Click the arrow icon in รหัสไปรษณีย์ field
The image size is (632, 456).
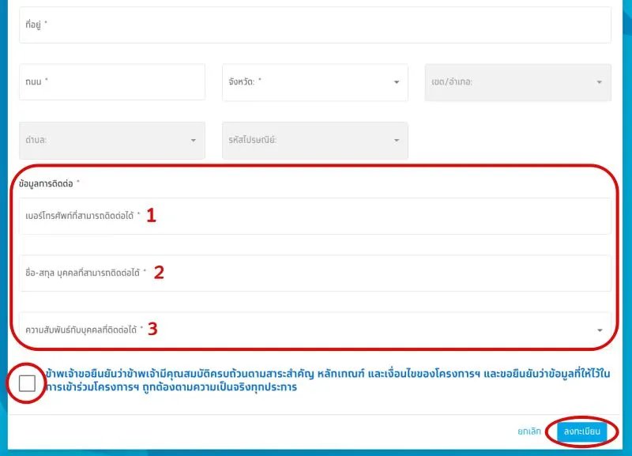[397, 141]
